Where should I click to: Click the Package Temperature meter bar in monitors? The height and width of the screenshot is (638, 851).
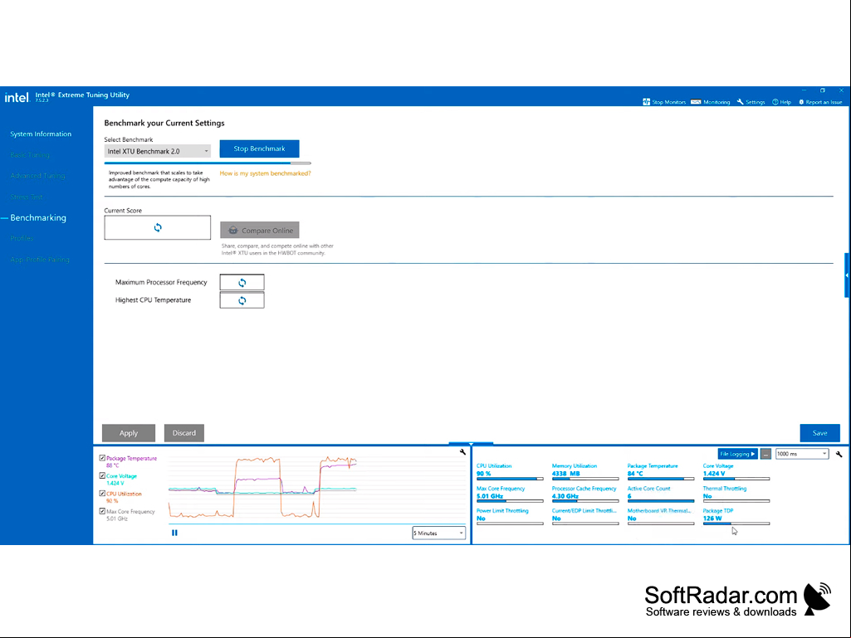[661, 479]
